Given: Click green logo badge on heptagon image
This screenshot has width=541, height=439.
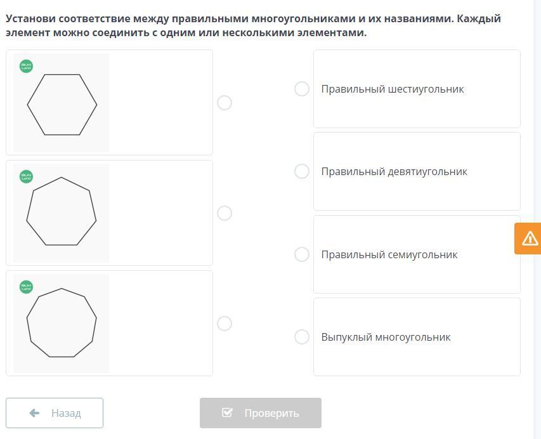Looking at the screenshot, I should tap(26, 177).
